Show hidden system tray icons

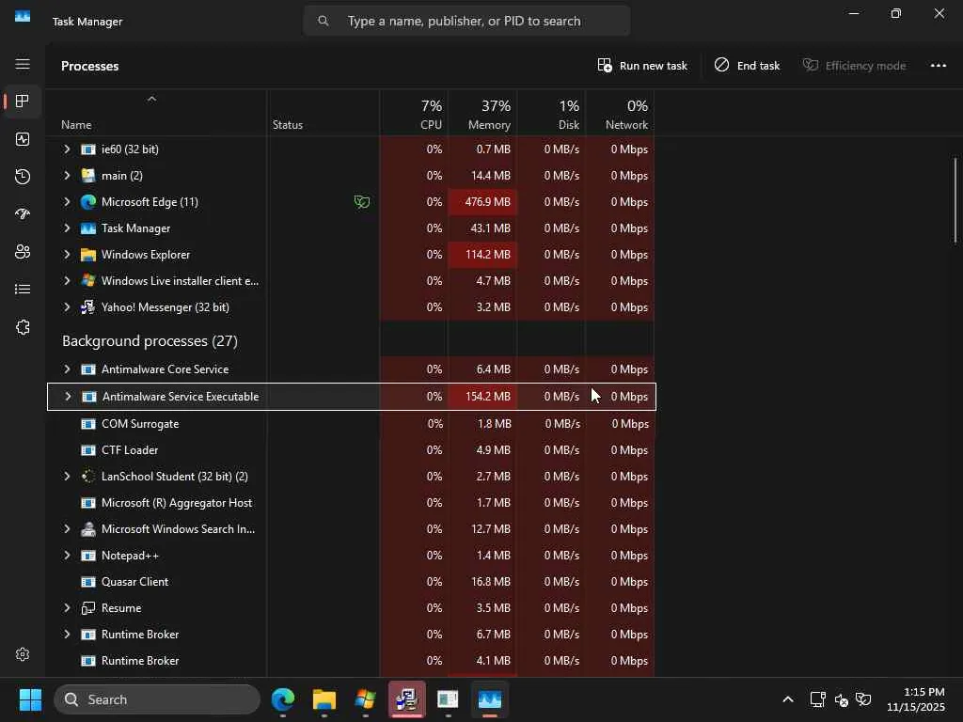coord(788,699)
